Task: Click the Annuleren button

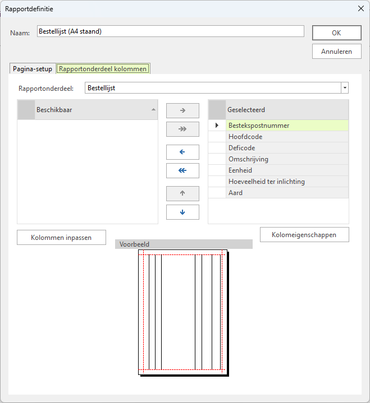Action: 336,51
